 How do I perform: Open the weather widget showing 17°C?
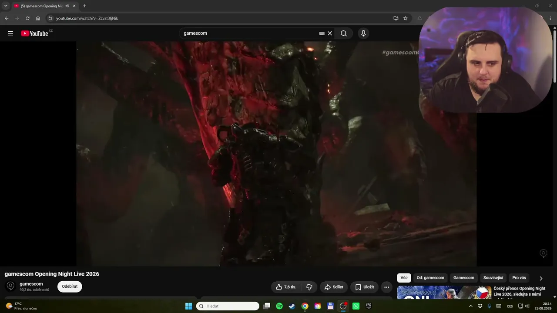coord(22,306)
